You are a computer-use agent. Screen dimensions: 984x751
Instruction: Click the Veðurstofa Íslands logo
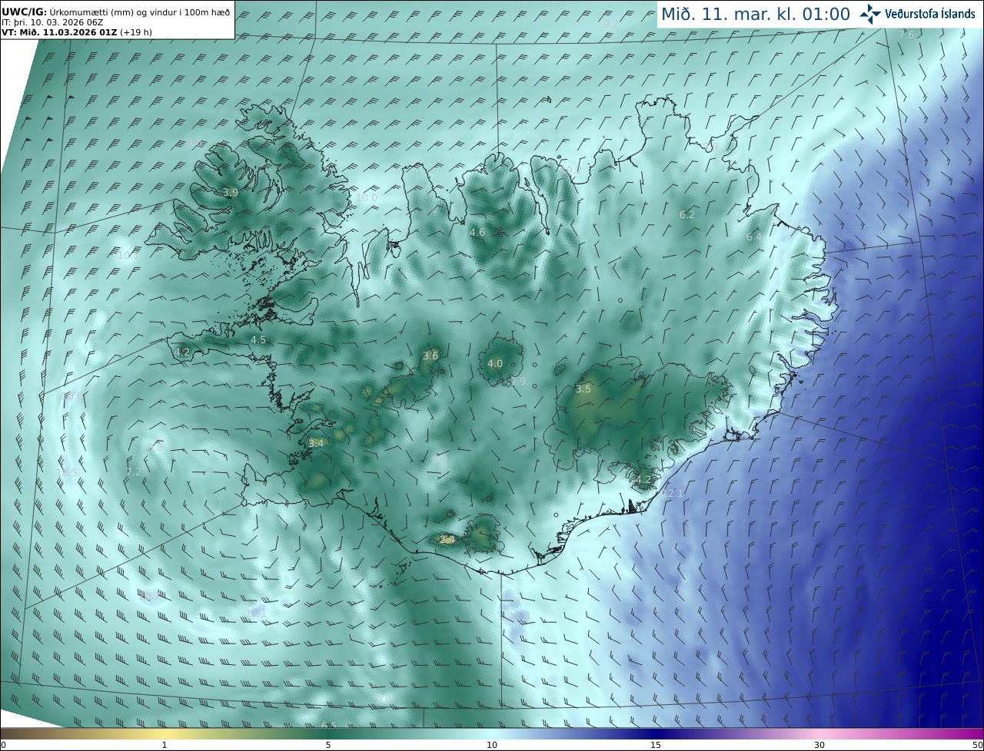click(x=917, y=14)
